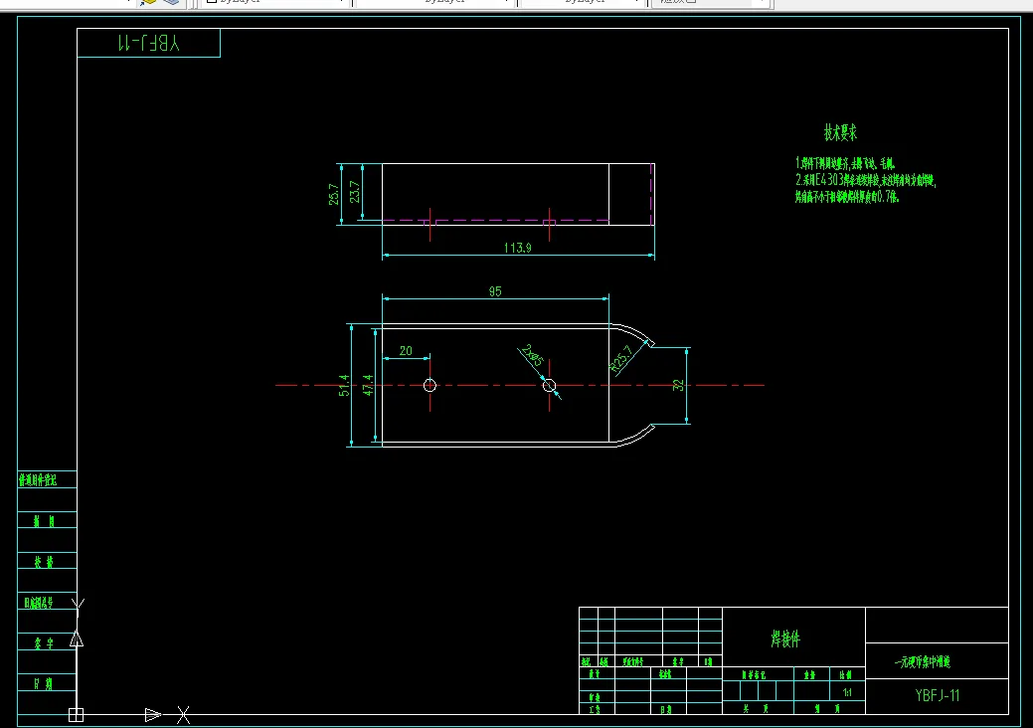Click the UCS X axis marker
The height and width of the screenshot is (728, 1033).
tap(183, 715)
